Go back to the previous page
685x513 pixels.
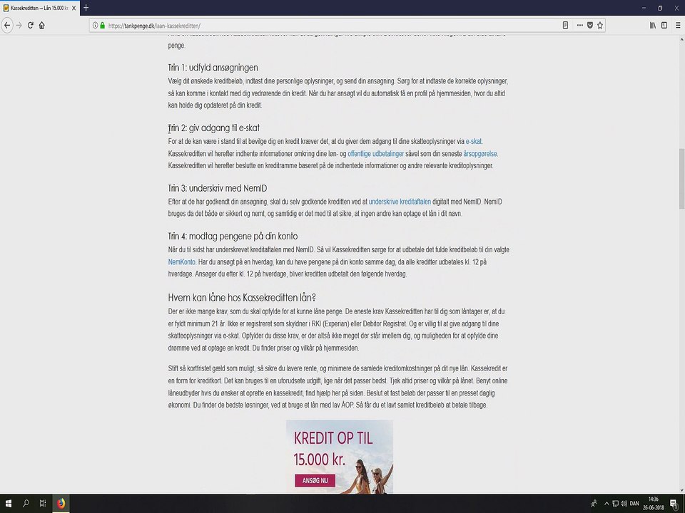click(7, 26)
